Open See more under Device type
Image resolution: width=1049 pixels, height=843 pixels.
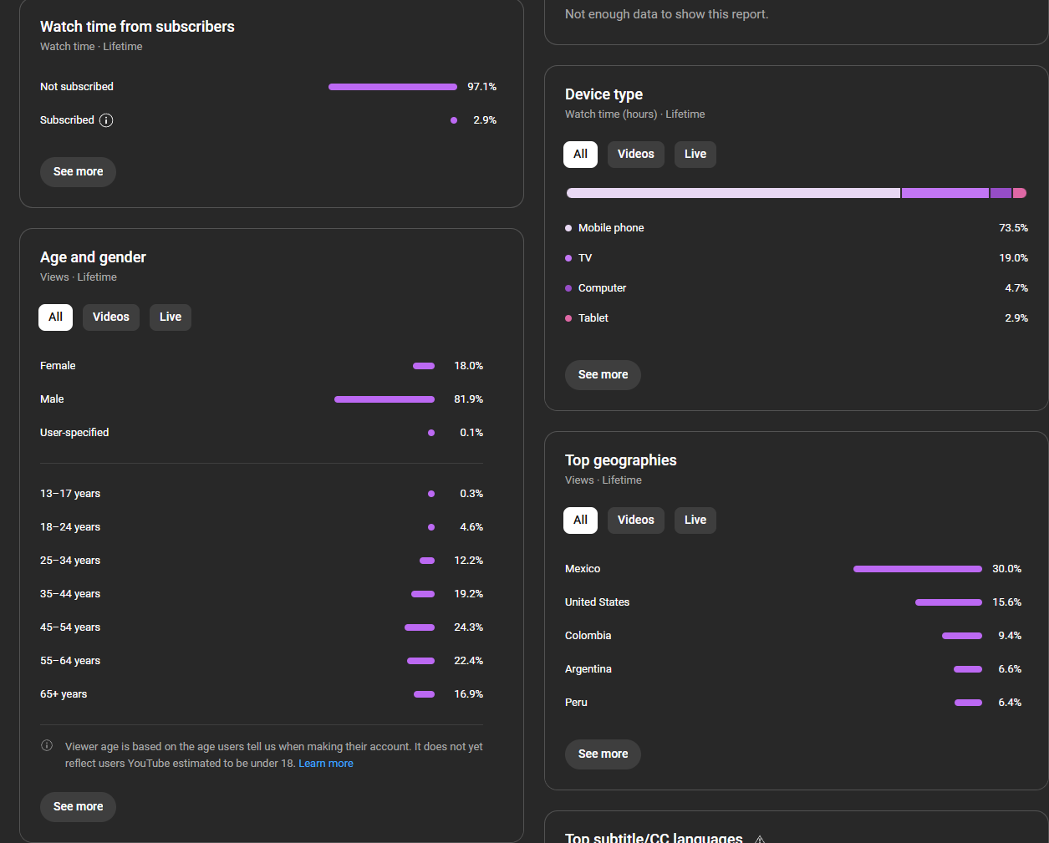click(x=603, y=375)
